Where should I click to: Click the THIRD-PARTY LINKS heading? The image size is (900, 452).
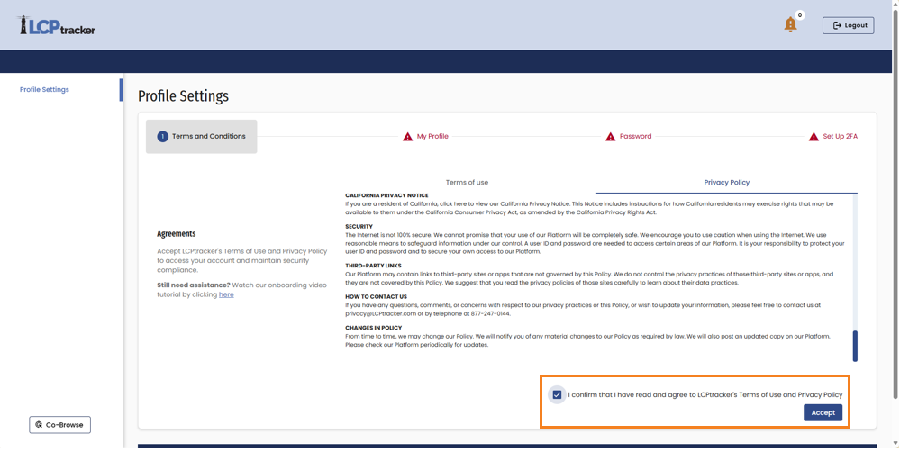[373, 266]
